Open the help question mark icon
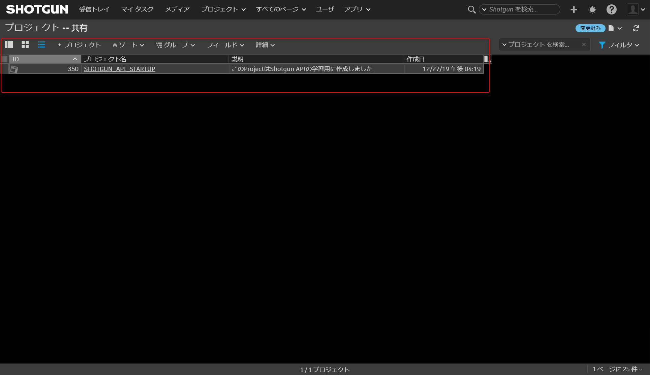This screenshot has width=650, height=375. 611,9
